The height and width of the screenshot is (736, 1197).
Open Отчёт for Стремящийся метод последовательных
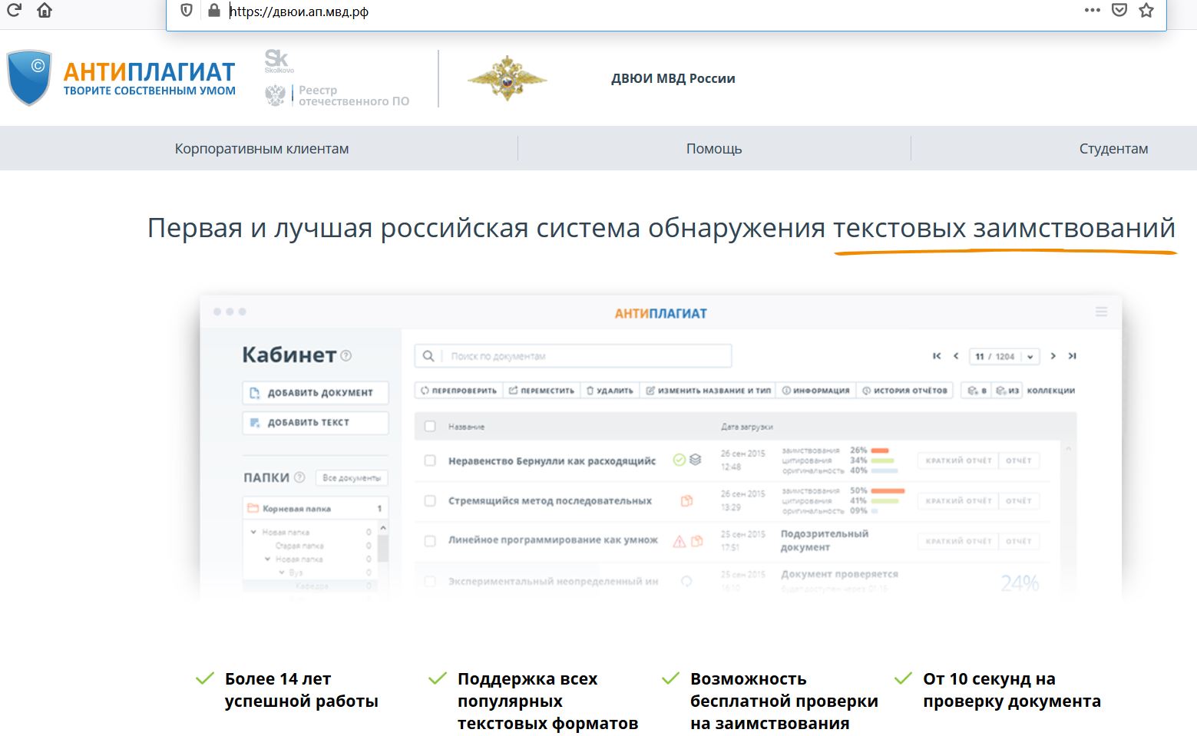click(1019, 500)
